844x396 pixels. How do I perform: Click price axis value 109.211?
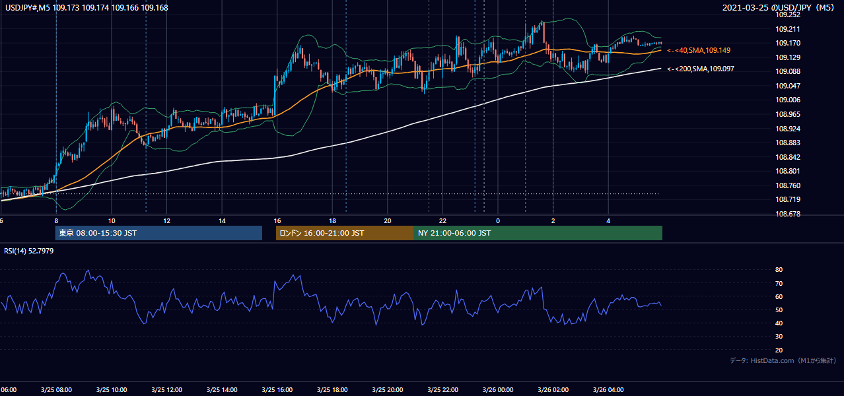point(788,29)
